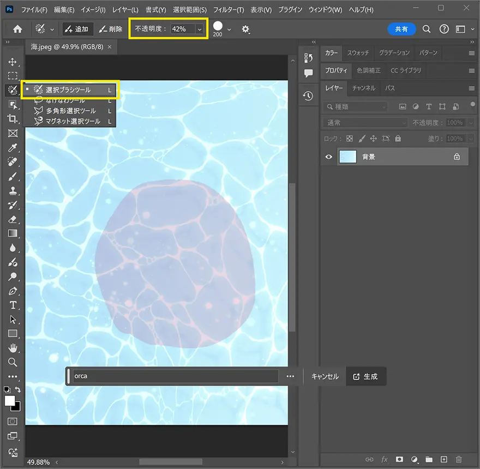The width and height of the screenshot is (480, 469).
Task: Open the Edit Toolbar ellipsis
Action: tap(12, 376)
